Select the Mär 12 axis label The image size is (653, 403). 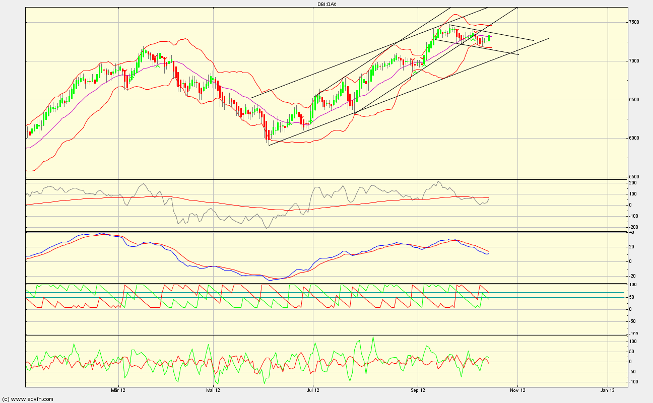[x=118, y=389]
